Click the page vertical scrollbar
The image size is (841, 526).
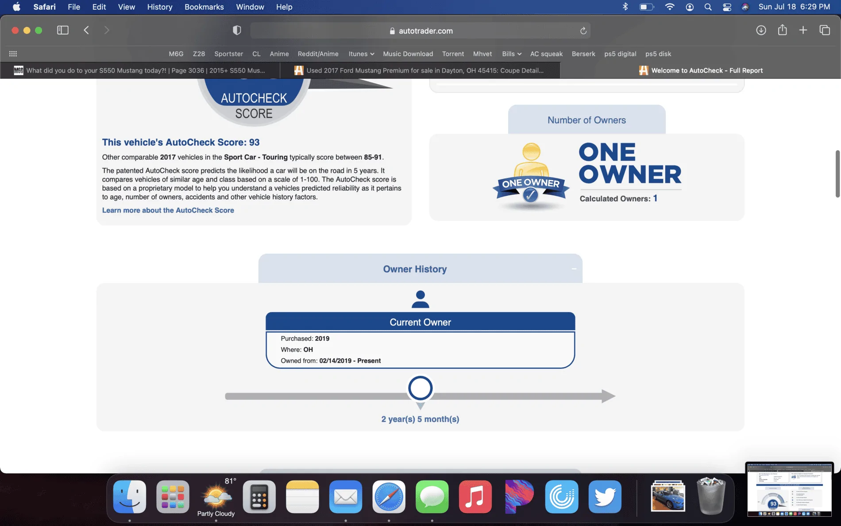837,174
